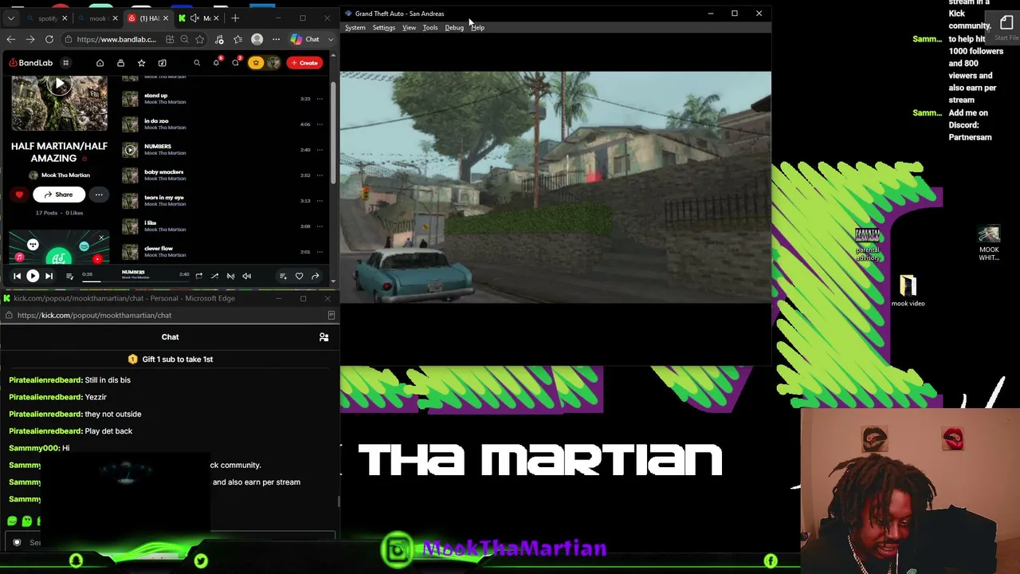Open BandLab search magnifier

[x=197, y=63]
